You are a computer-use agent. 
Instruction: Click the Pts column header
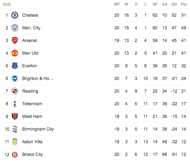(x=184, y=4)
